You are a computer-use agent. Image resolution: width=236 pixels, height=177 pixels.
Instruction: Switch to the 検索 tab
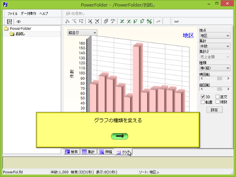coord(72,152)
